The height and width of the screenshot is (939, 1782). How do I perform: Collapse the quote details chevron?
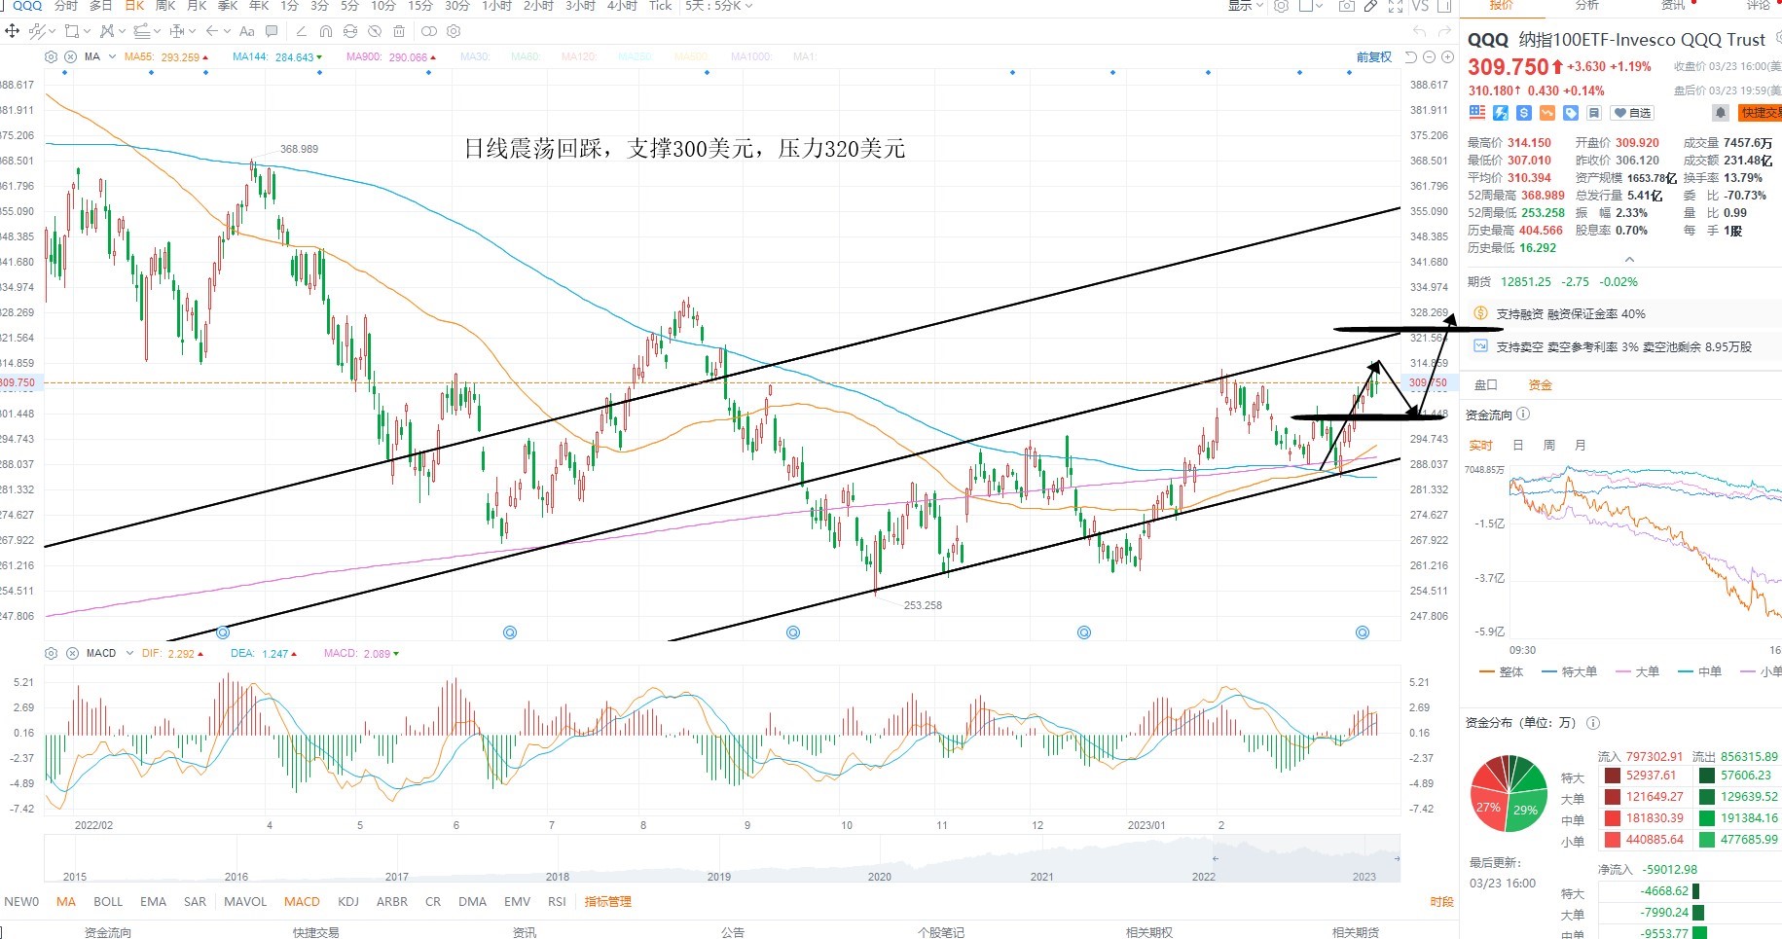point(1629,260)
